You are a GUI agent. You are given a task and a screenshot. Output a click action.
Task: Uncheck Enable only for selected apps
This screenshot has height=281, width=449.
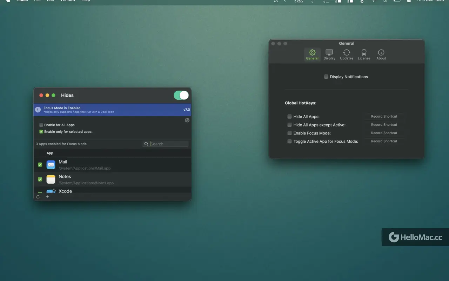(41, 132)
